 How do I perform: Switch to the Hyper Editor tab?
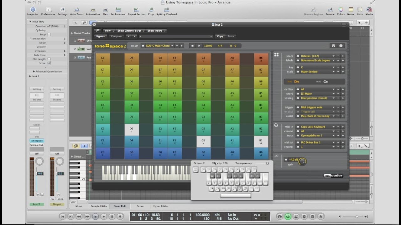(x=161, y=206)
